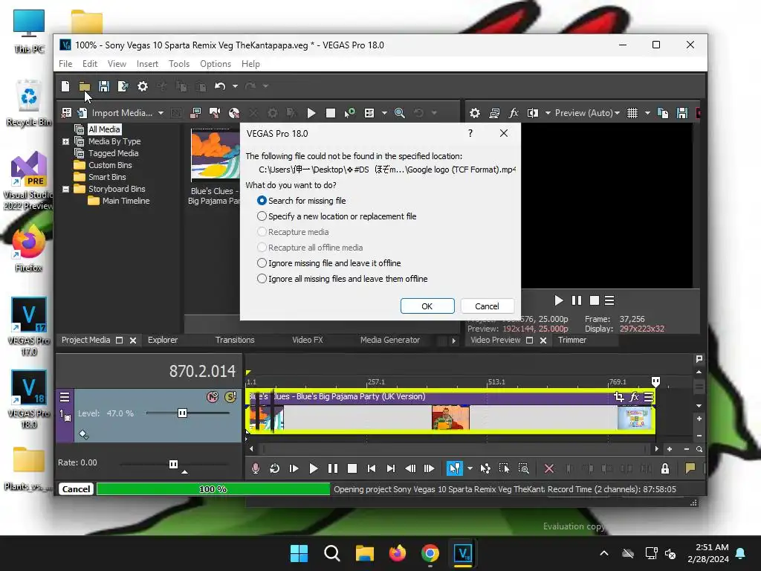Open the undo history dropdown arrow
This screenshot has width=761, height=571.
click(x=235, y=86)
